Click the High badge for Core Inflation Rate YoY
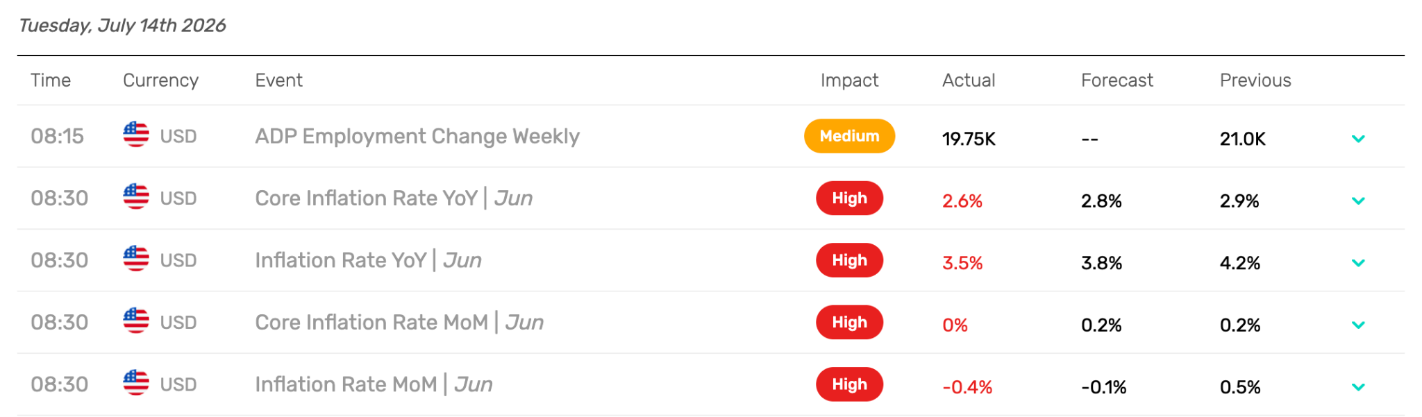This screenshot has width=1422, height=417. pyautogui.click(x=849, y=198)
